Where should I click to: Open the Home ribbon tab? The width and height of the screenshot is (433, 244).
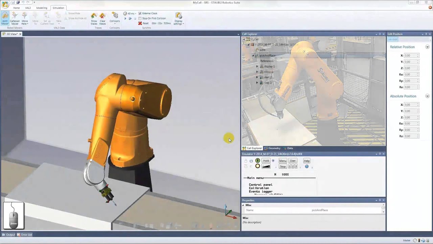point(16,8)
